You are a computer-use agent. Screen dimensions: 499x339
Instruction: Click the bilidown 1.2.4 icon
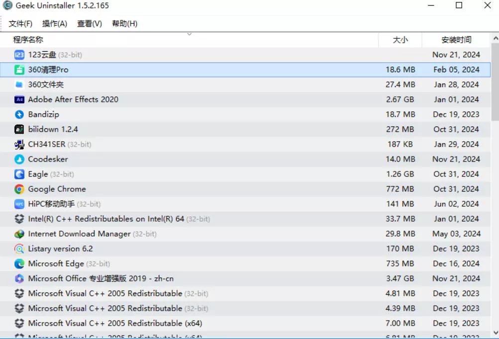19,129
